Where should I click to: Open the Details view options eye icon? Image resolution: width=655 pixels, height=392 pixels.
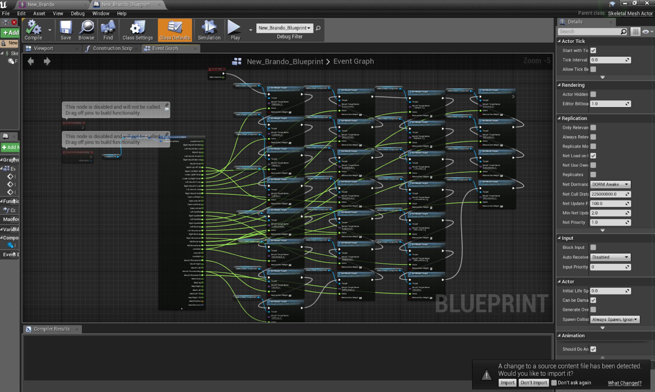pyautogui.click(x=648, y=31)
